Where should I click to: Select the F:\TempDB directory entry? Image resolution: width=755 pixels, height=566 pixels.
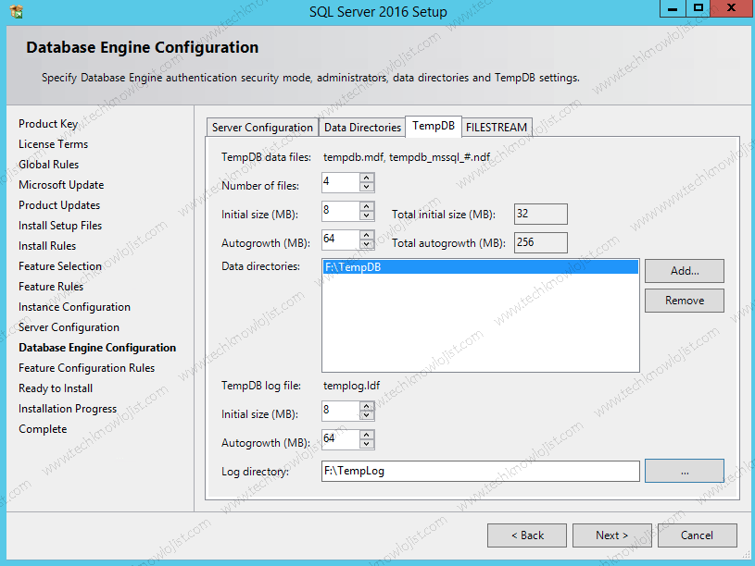pyautogui.click(x=481, y=267)
